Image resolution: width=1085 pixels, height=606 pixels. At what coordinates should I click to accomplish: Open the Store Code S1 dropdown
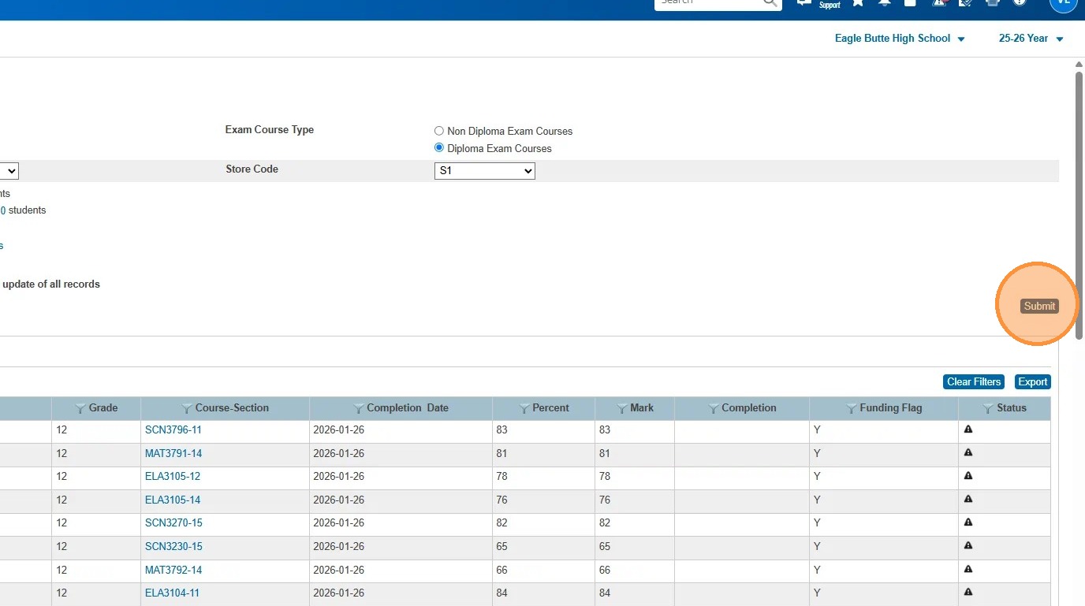[484, 170]
